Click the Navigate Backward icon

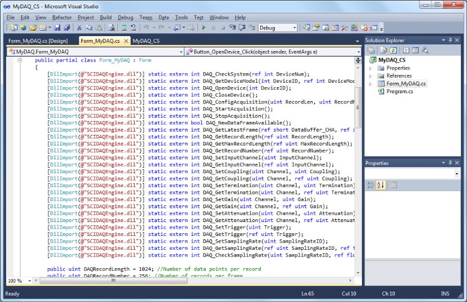[177, 28]
